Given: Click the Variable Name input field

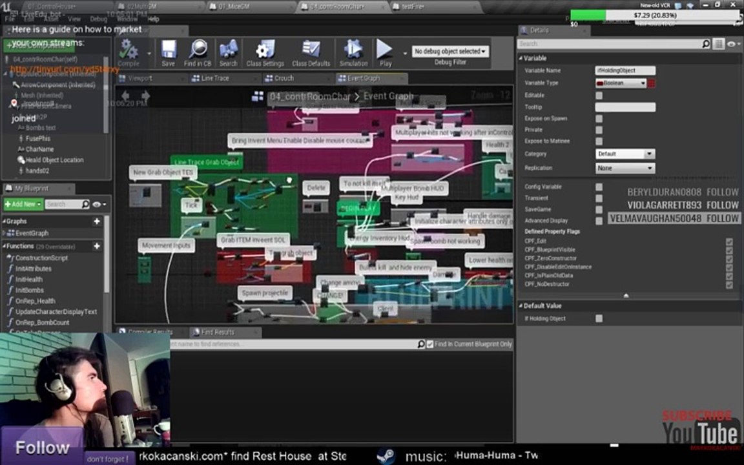Looking at the screenshot, I should pyautogui.click(x=625, y=70).
